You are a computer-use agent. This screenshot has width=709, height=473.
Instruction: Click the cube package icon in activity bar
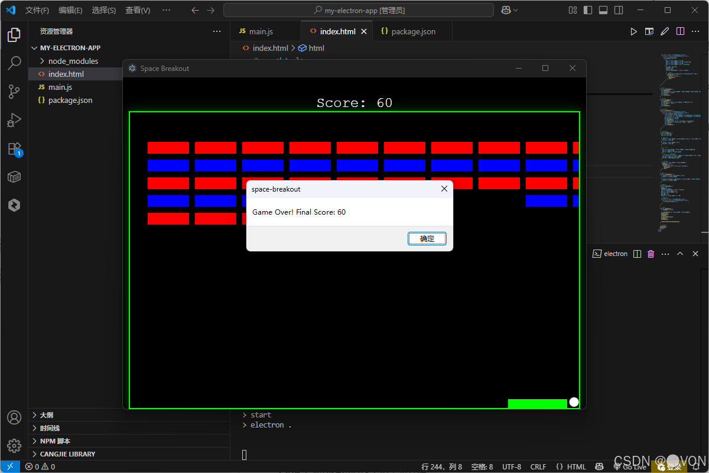[x=14, y=177]
